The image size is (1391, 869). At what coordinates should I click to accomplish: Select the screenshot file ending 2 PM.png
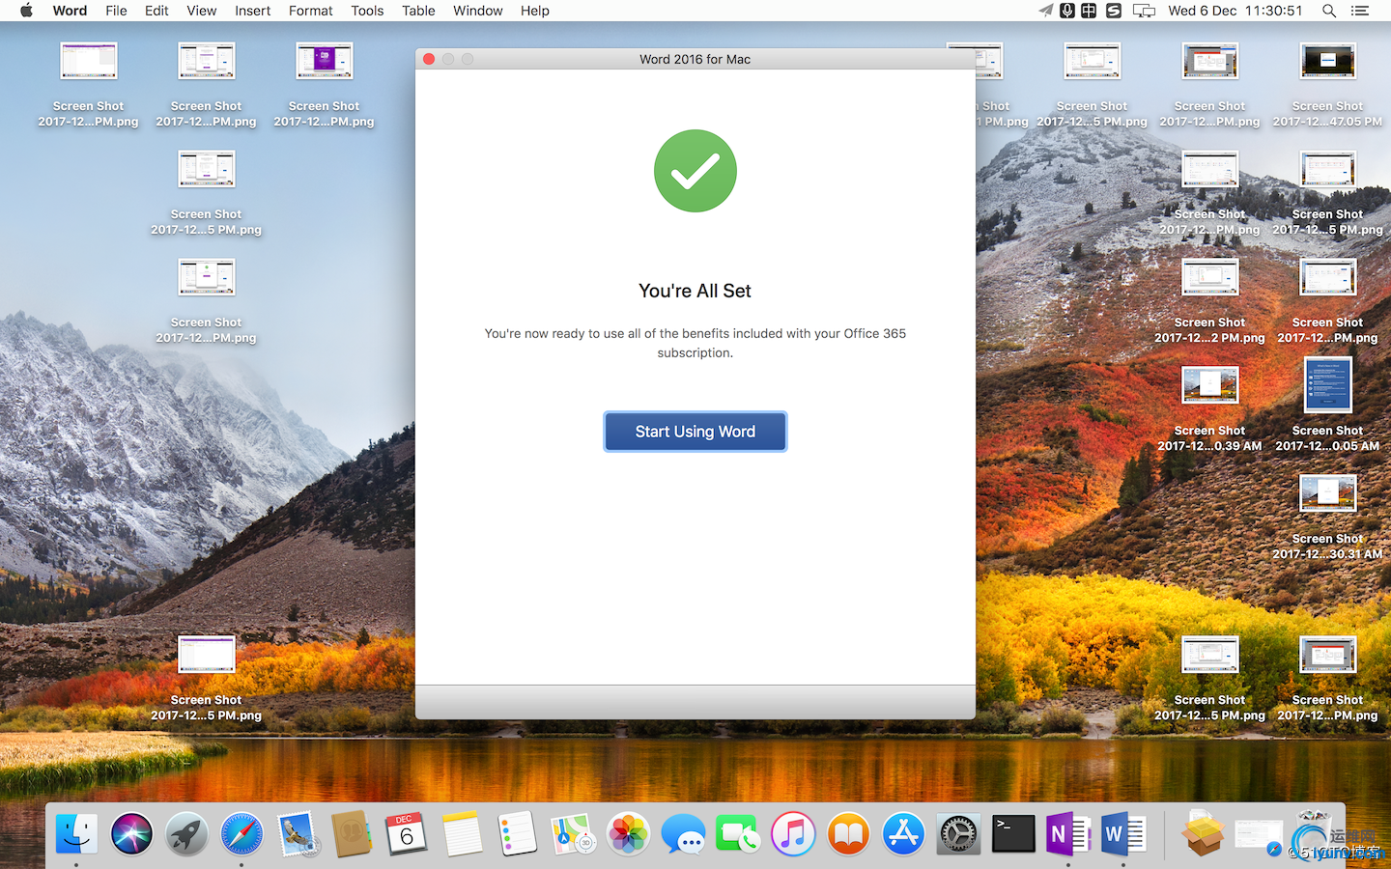(x=1209, y=301)
